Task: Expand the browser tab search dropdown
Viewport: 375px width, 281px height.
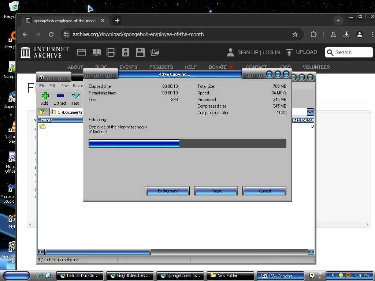Action: coord(338,20)
